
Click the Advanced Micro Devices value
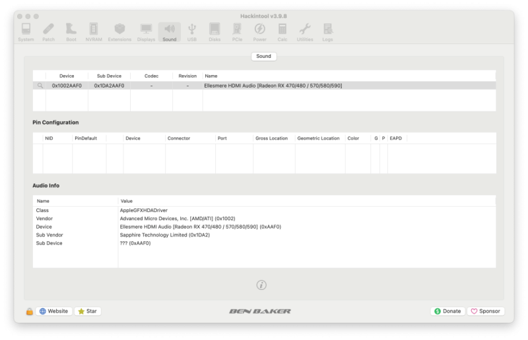[x=178, y=219]
